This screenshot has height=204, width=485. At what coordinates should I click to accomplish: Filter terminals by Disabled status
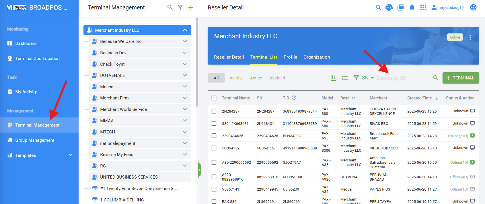coord(277,78)
